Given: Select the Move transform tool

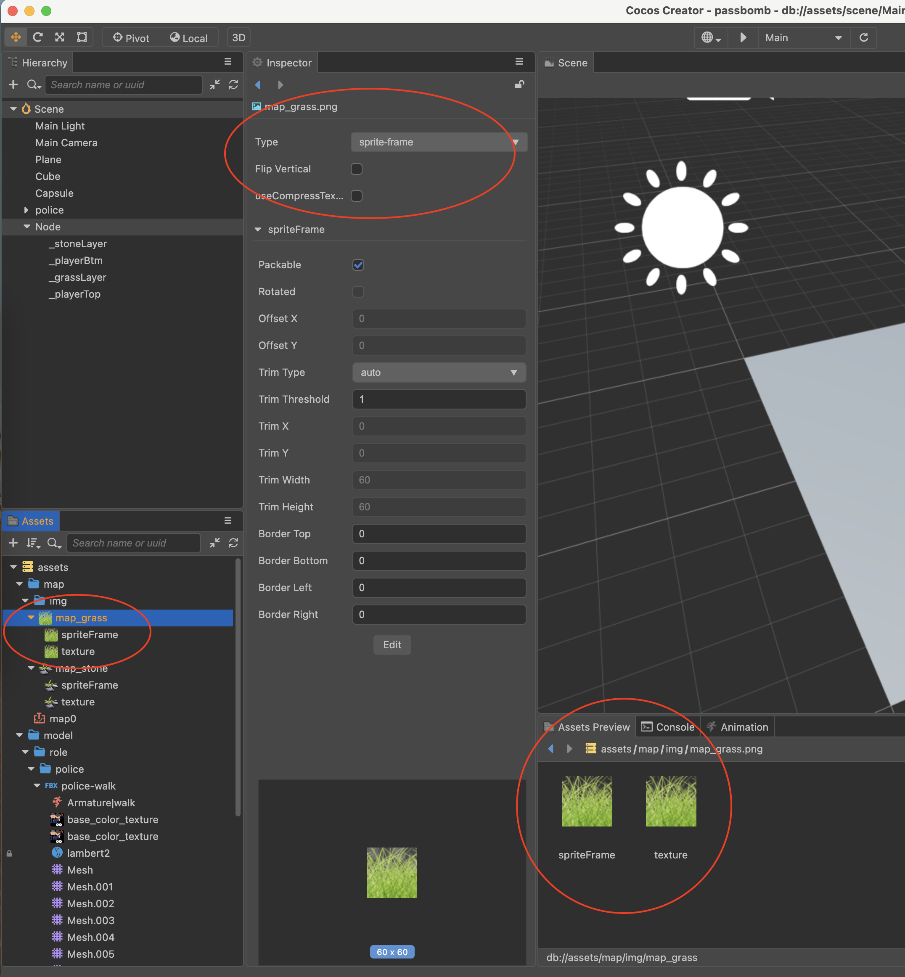Looking at the screenshot, I should (16, 38).
